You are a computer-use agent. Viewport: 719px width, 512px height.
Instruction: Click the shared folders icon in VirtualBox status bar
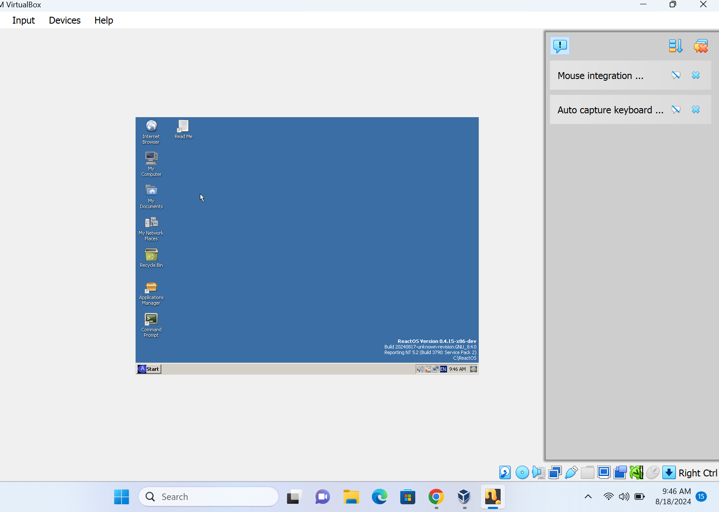click(588, 473)
